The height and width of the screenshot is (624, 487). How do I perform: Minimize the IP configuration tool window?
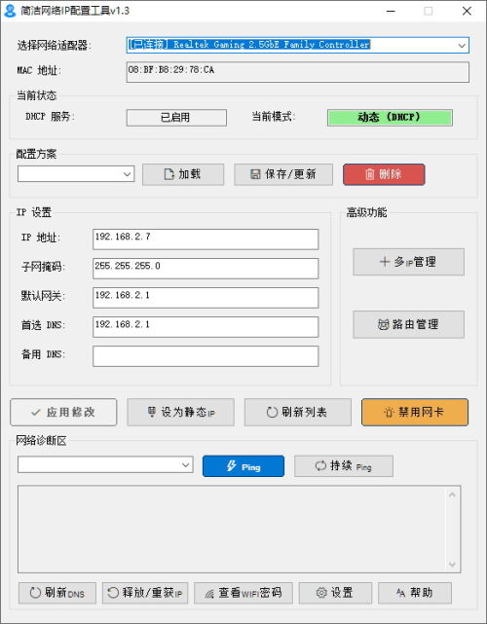[391, 11]
